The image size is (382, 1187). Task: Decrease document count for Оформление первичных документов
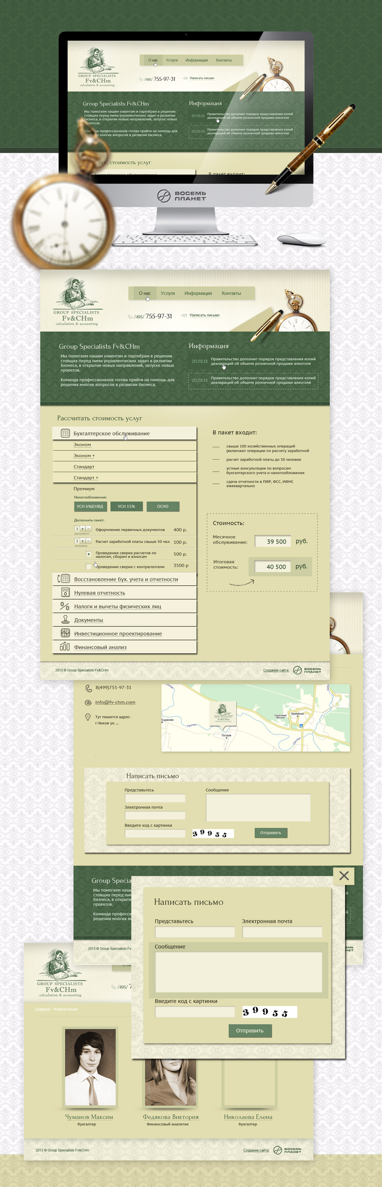click(88, 529)
